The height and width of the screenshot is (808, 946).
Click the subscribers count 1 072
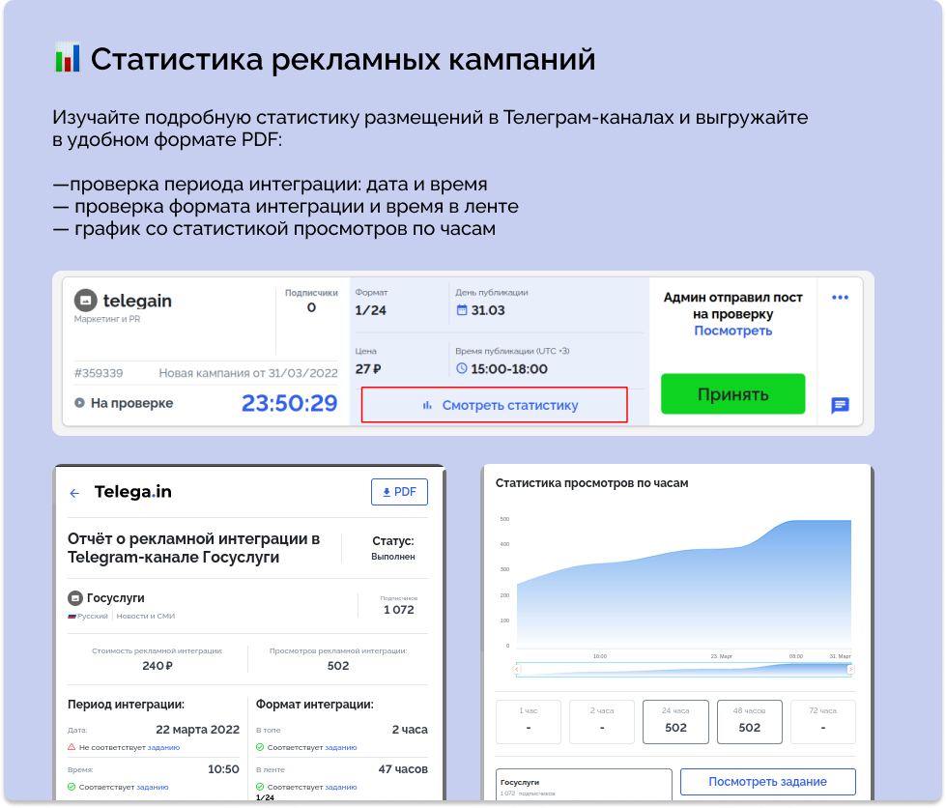pyautogui.click(x=399, y=610)
